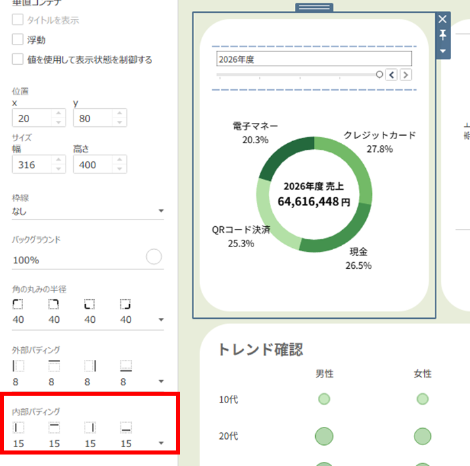Tick the タイトルを表示 checkbox

click(18, 20)
